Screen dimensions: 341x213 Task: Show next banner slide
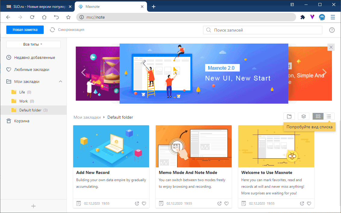click(324, 72)
